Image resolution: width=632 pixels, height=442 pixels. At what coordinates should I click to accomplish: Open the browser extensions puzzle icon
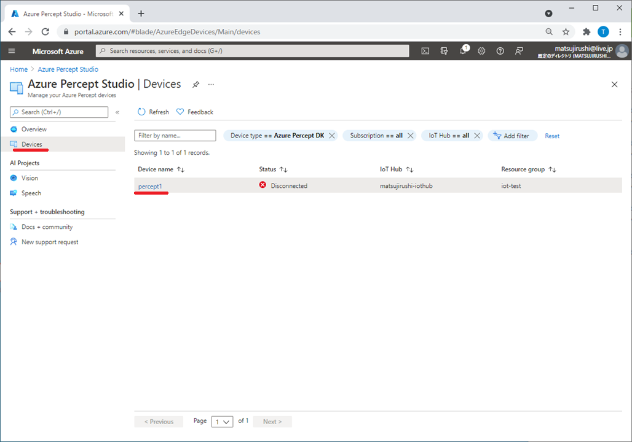[587, 32]
